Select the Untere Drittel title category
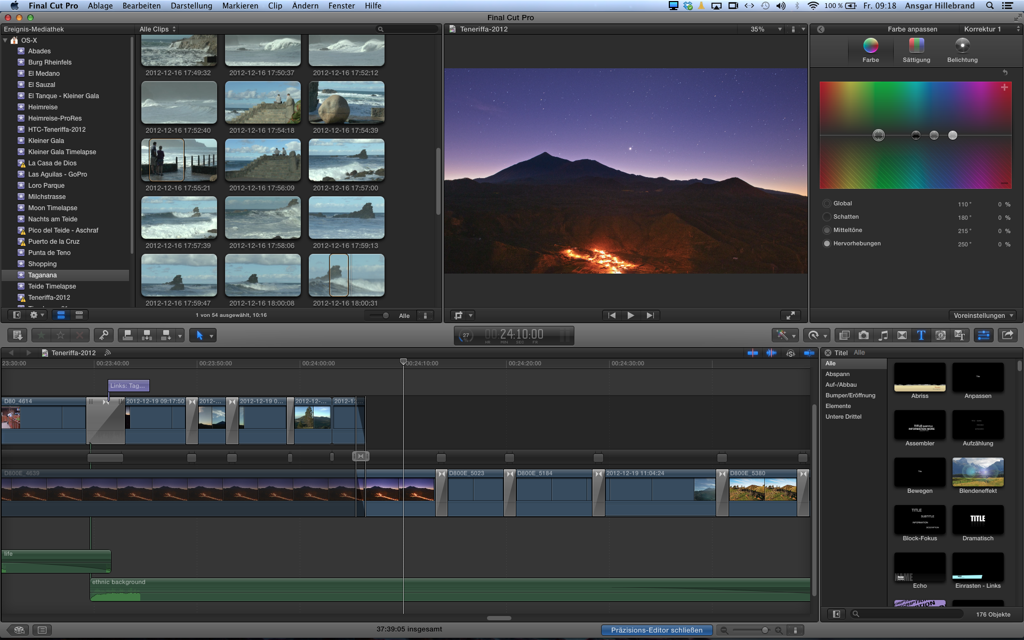 click(x=843, y=417)
